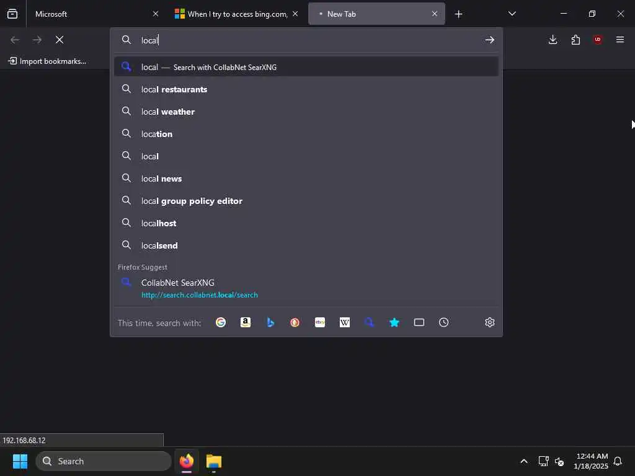Search this time with eBay icon
635x476 pixels.
point(320,322)
